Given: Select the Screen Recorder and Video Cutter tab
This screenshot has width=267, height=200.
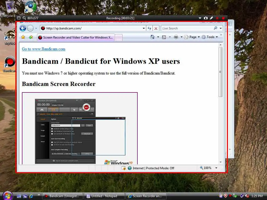Looking at the screenshot, I should click(x=76, y=37).
